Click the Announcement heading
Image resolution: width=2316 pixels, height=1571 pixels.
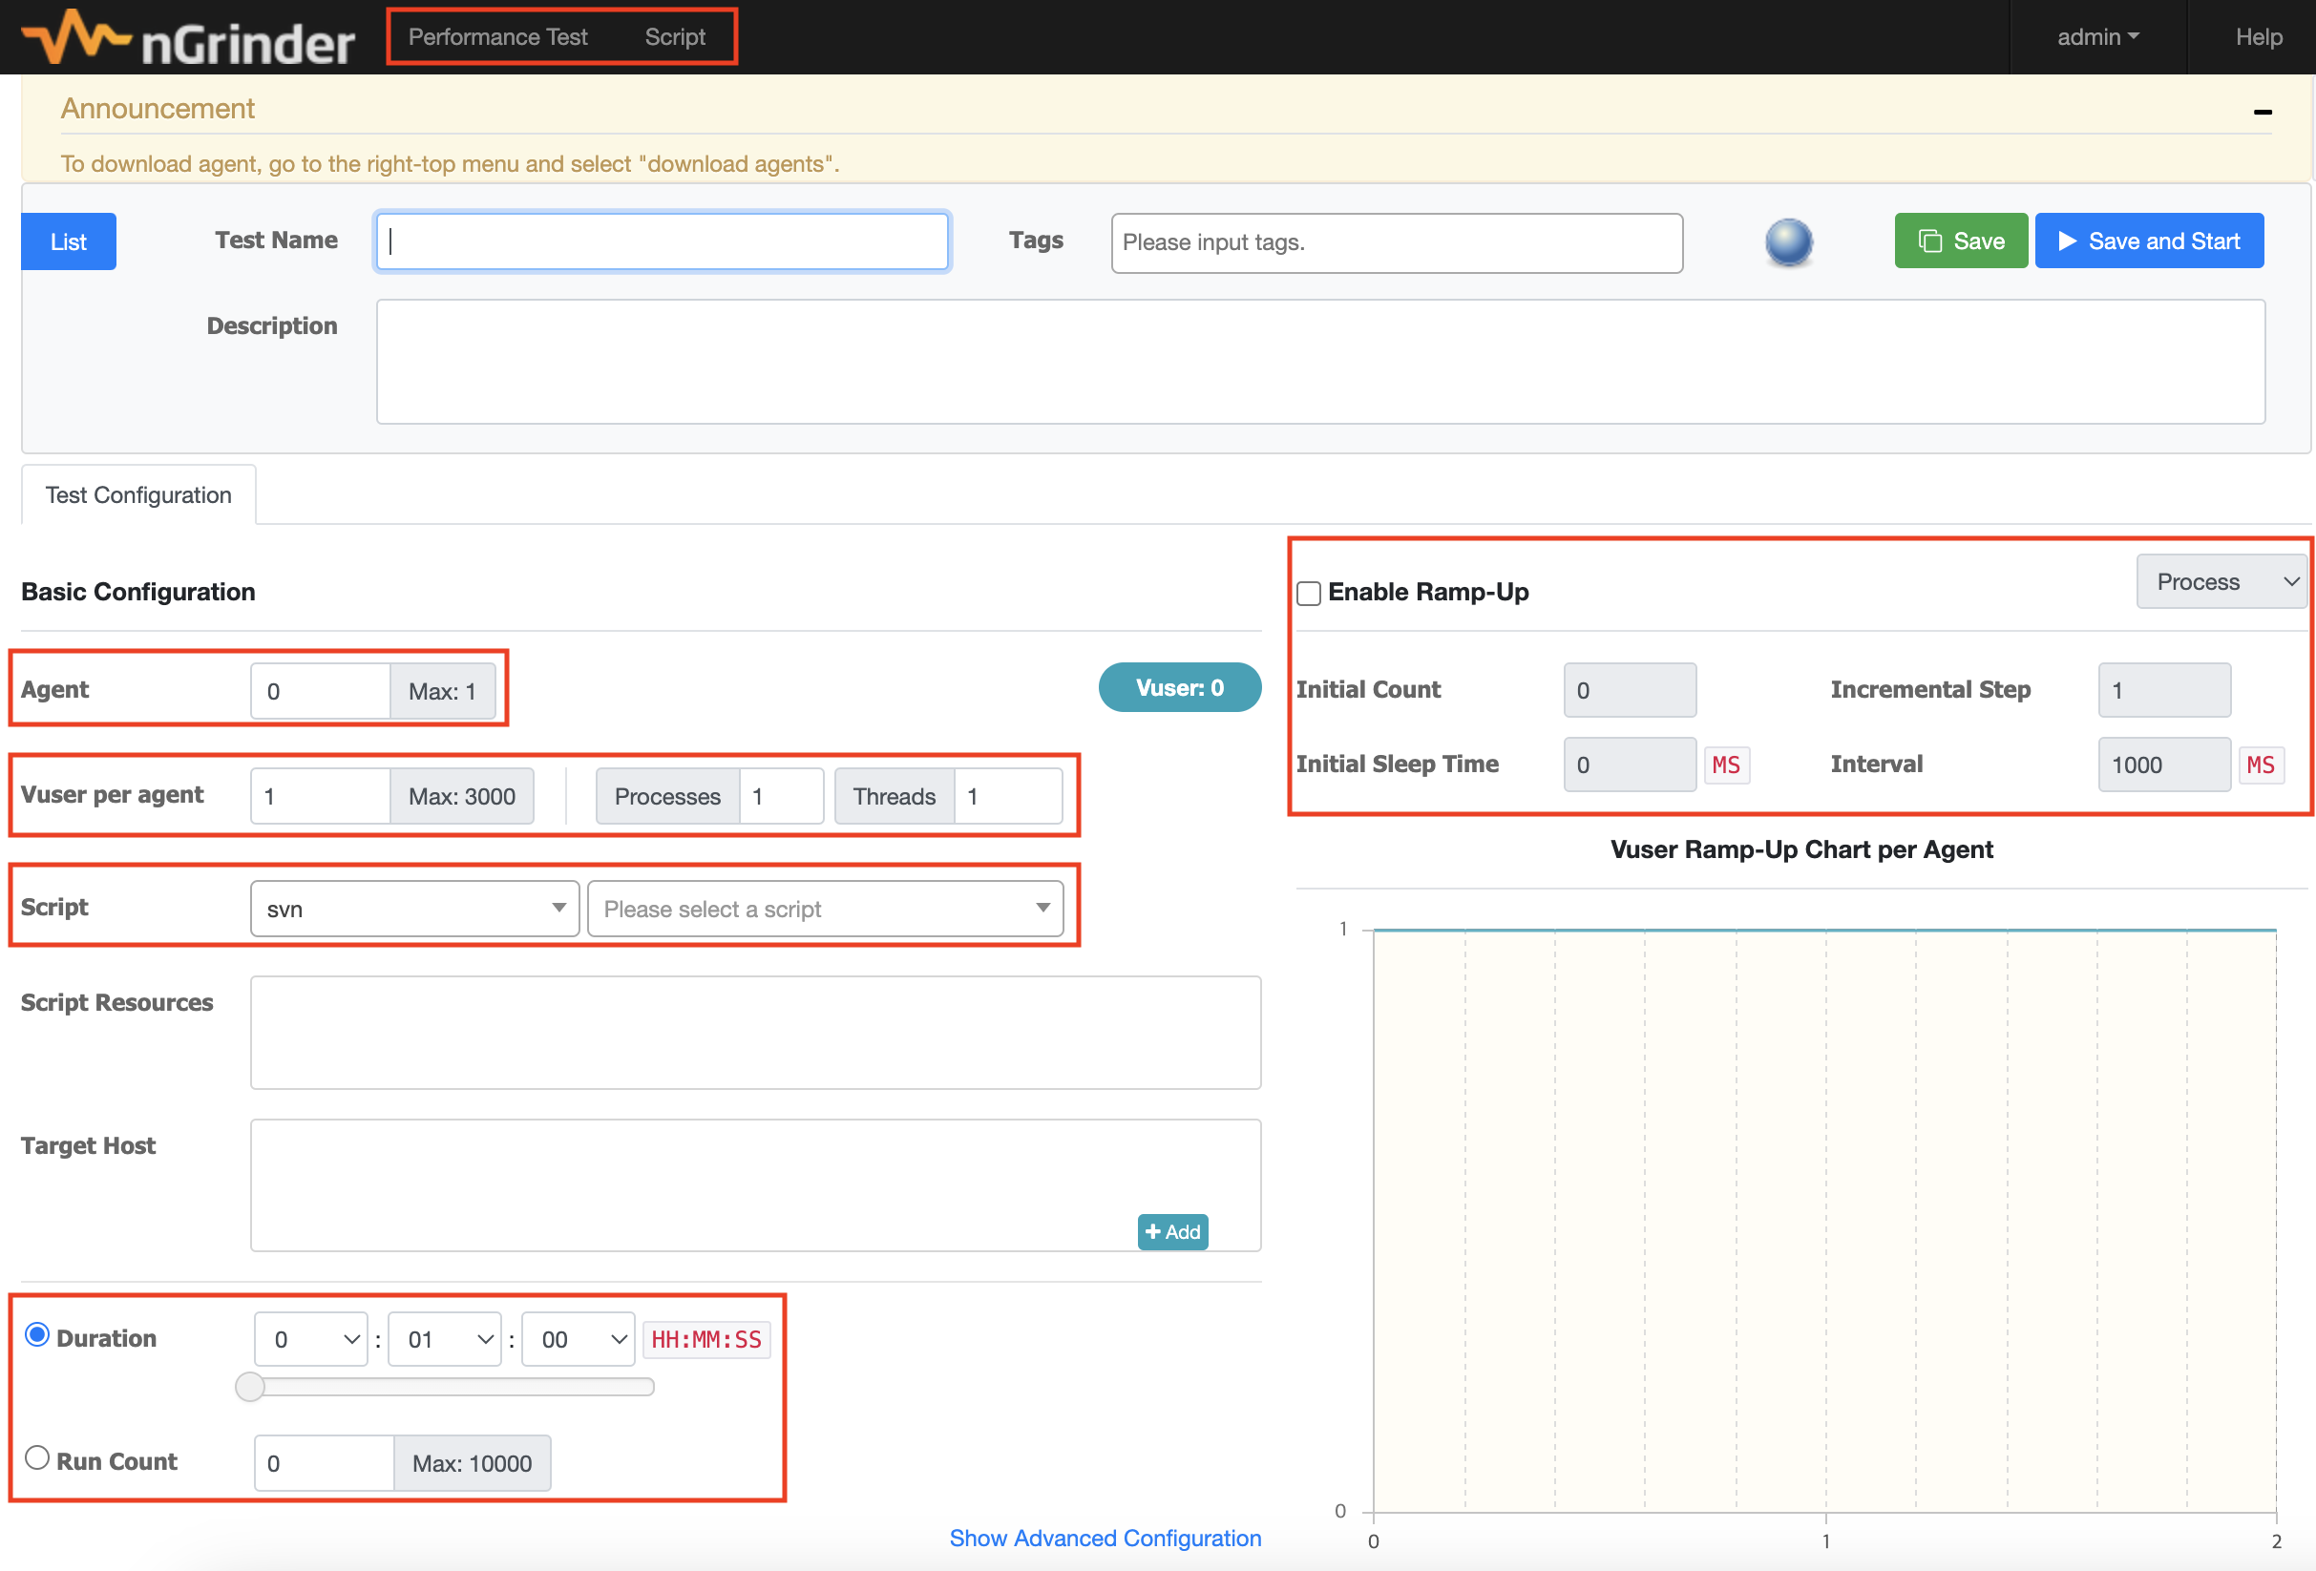tap(158, 109)
